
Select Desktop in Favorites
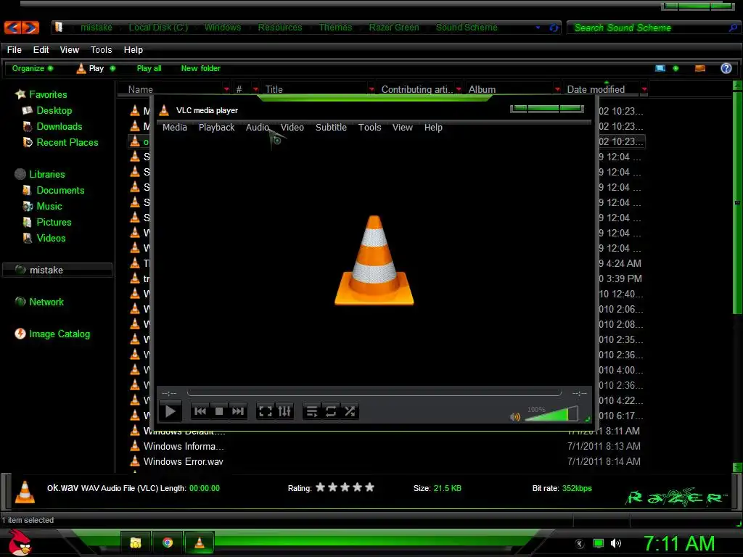pyautogui.click(x=54, y=110)
